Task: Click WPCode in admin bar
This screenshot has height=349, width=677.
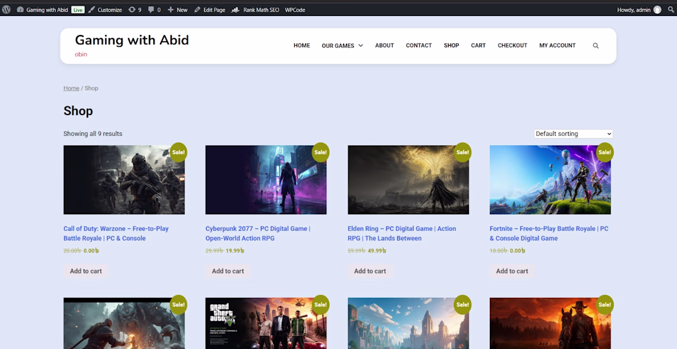Action: coord(295,9)
